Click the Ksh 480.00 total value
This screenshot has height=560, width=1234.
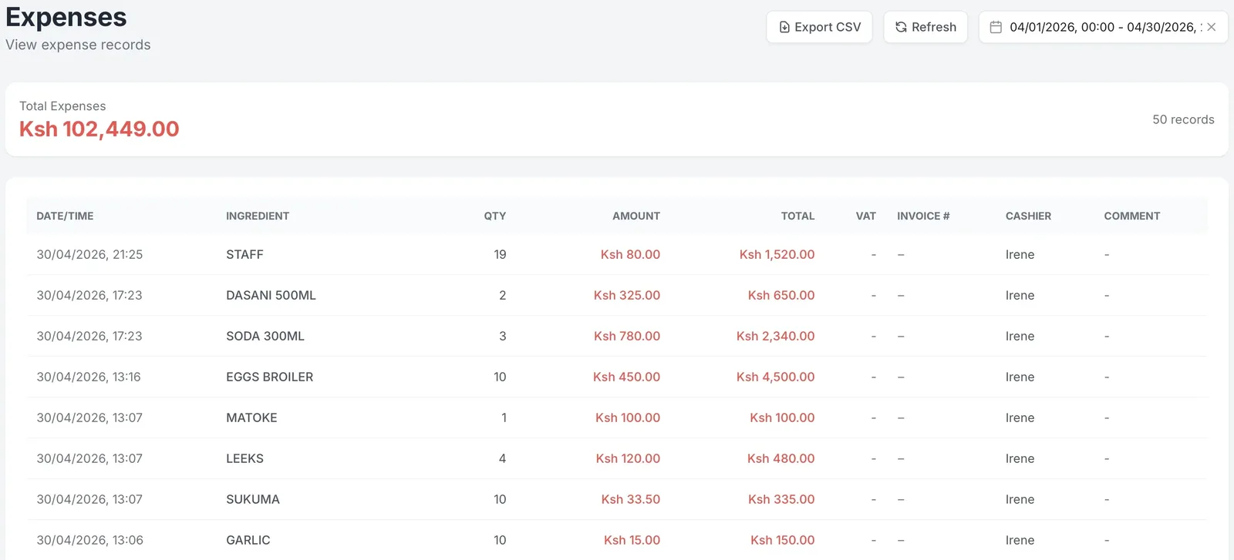pos(781,458)
